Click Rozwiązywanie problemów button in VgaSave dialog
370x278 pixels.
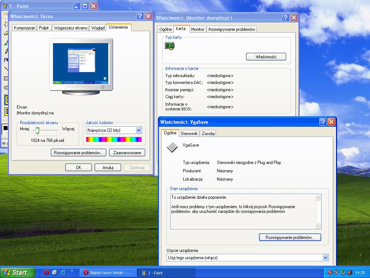click(290, 237)
